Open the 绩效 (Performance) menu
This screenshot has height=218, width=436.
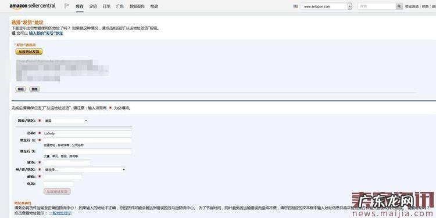tap(154, 6)
